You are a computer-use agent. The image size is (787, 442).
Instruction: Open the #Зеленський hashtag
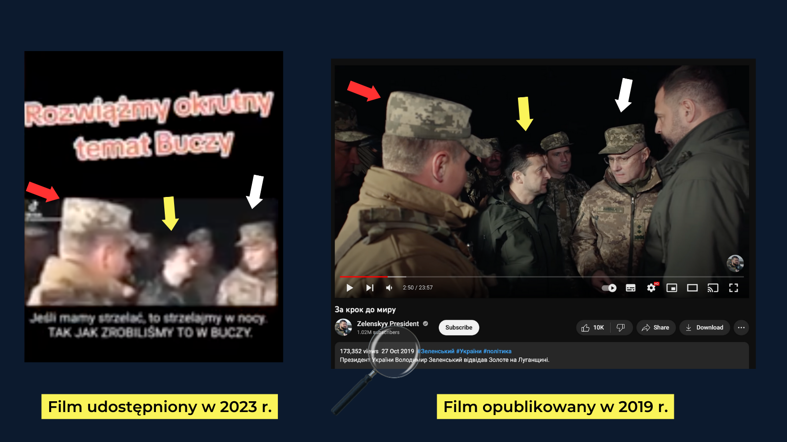coord(436,351)
